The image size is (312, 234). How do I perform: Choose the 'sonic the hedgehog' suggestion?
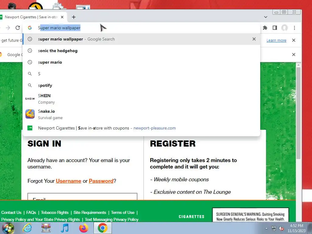[141, 51]
